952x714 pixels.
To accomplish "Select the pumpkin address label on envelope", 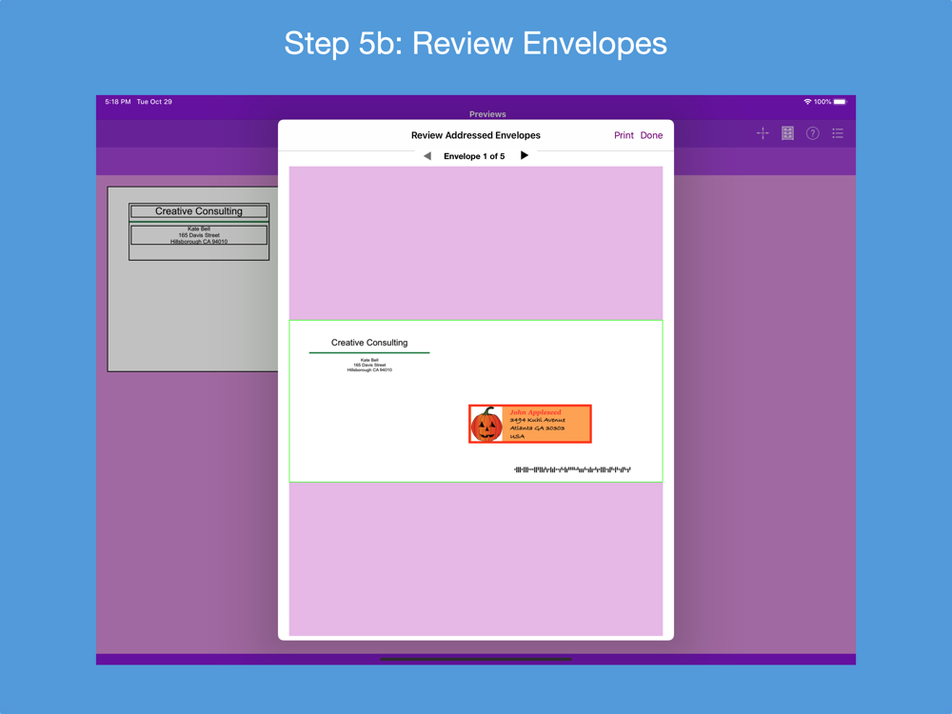I will 530,424.
